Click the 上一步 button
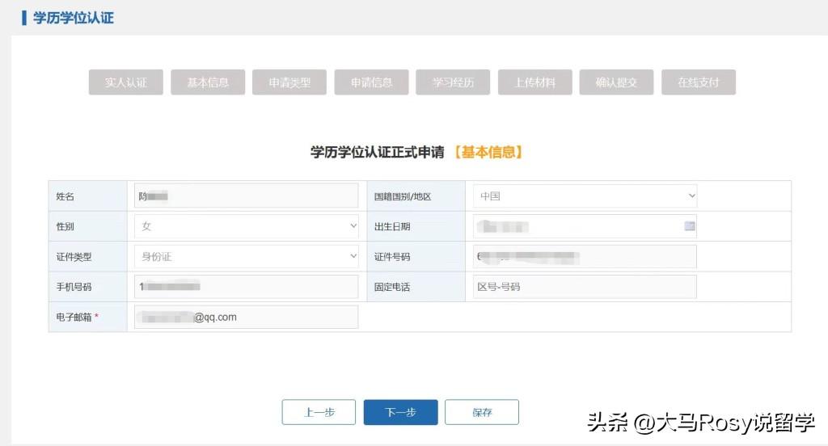828x446 pixels. (319, 412)
